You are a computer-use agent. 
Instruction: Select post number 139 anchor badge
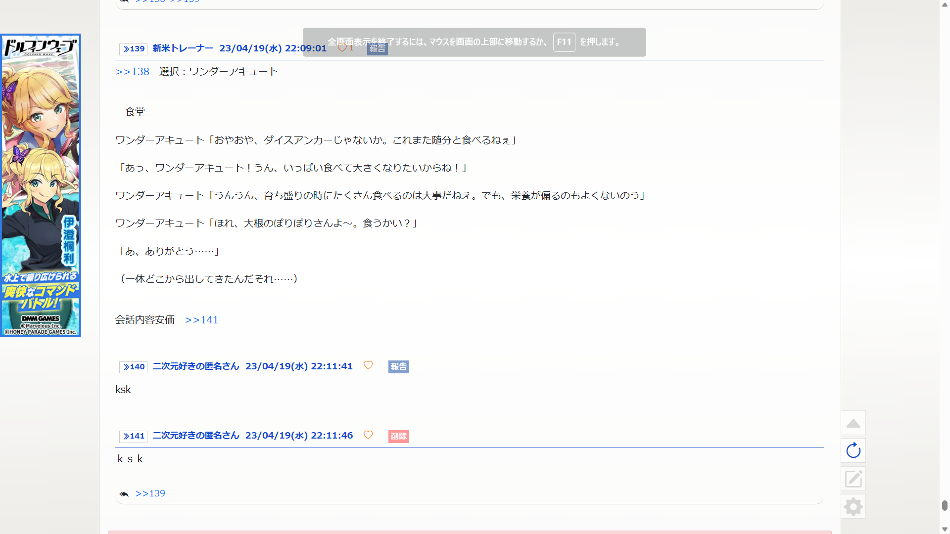pos(133,49)
